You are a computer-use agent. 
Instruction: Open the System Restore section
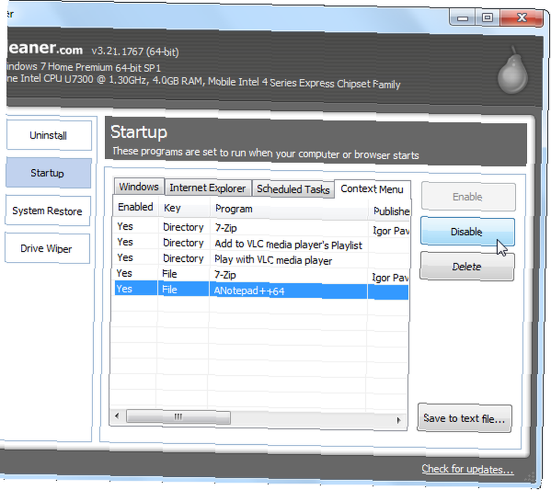click(x=47, y=211)
